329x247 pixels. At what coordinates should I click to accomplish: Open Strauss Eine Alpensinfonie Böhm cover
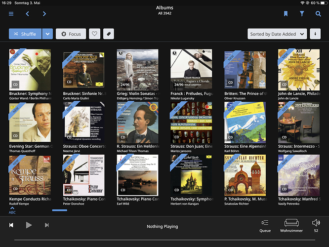coord(245,123)
